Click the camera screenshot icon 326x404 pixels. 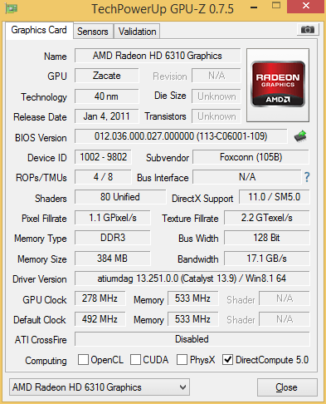(308, 29)
